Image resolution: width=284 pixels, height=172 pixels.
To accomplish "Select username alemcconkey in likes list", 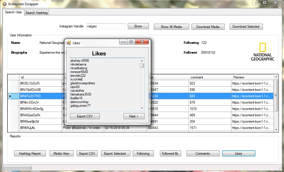I will 80,102.
